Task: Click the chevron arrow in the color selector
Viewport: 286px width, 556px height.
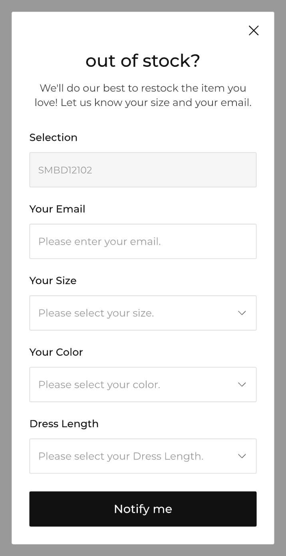Action: tap(242, 384)
